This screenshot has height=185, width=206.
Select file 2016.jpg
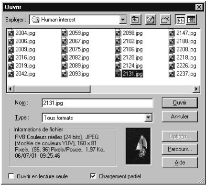[x=22, y=57]
